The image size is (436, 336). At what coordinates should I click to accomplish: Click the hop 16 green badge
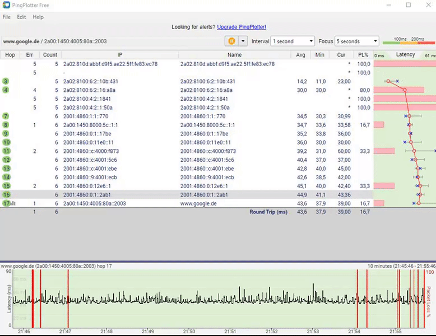tap(7, 194)
